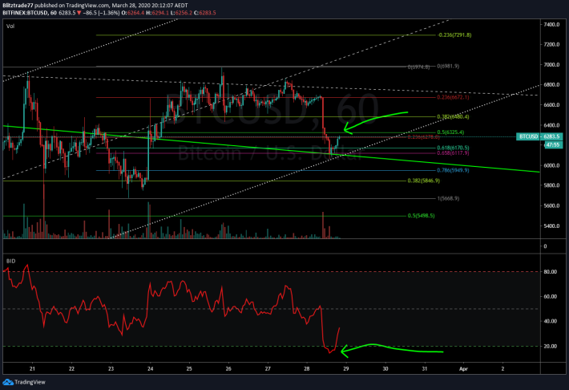569x390 pixels.
Task: Select the 0.5(6325.4) Fibonacci level label
Action: (x=450, y=132)
